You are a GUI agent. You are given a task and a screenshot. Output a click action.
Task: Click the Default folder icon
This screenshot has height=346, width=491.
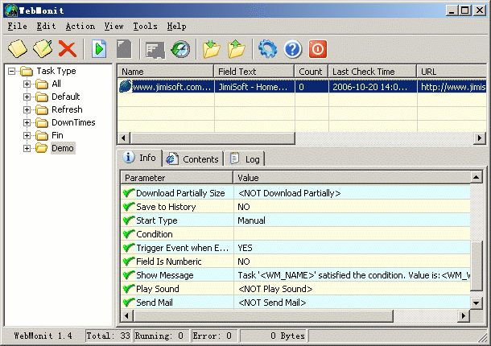point(42,97)
